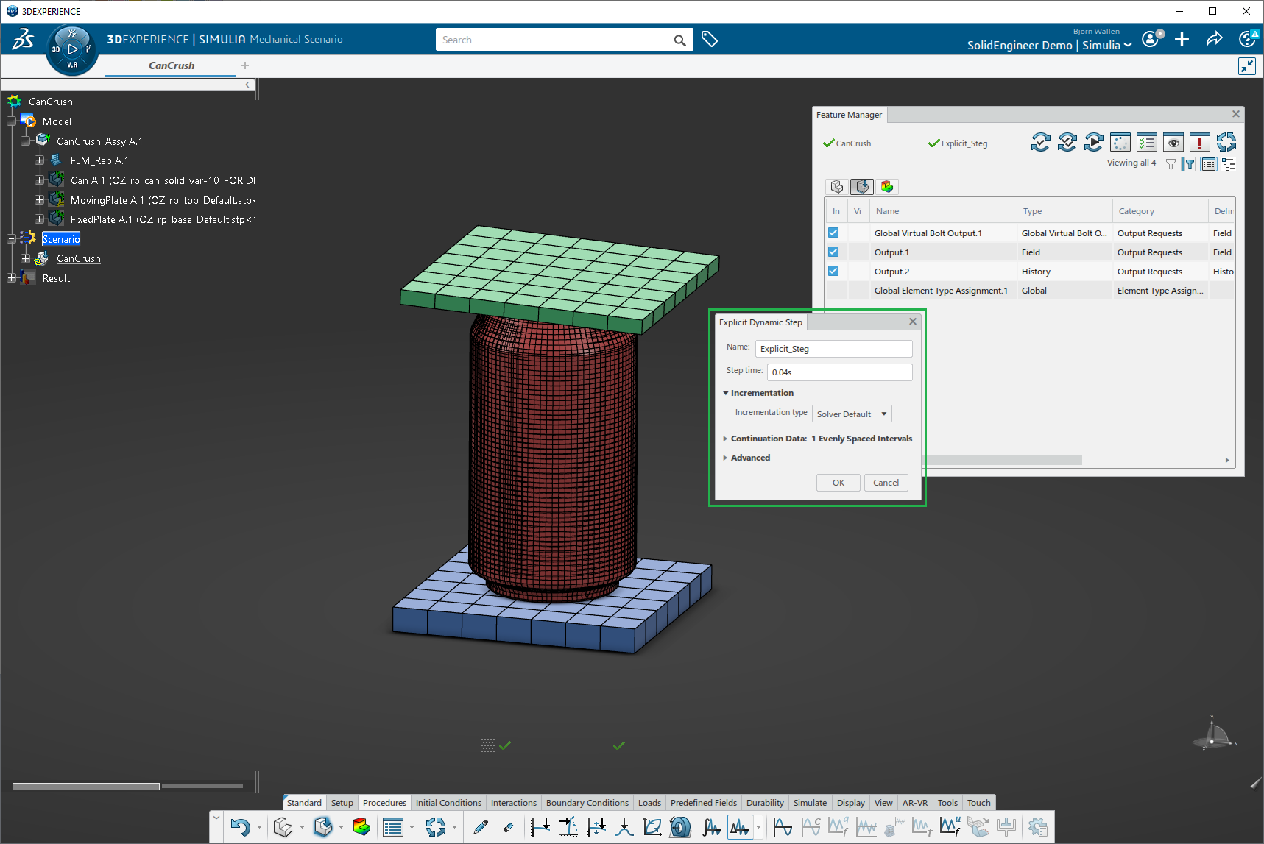Click the tag icon beside the search bar
The width and height of the screenshot is (1264, 844).
pos(710,40)
